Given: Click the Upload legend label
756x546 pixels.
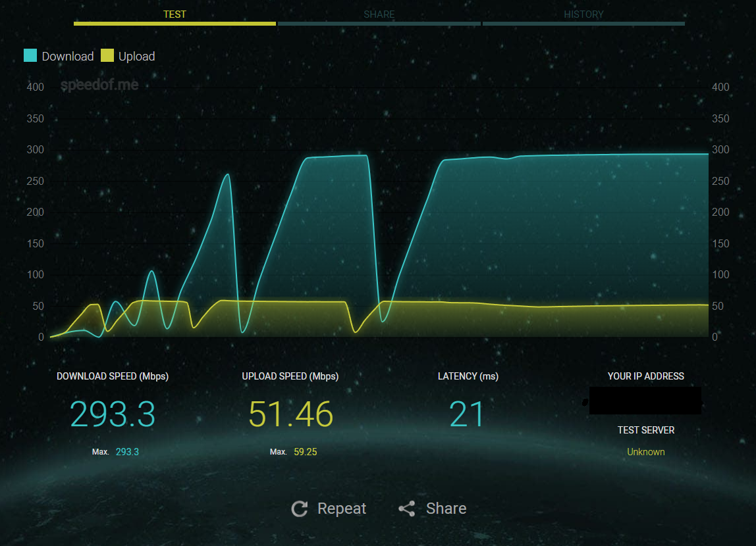Looking at the screenshot, I should (x=136, y=57).
